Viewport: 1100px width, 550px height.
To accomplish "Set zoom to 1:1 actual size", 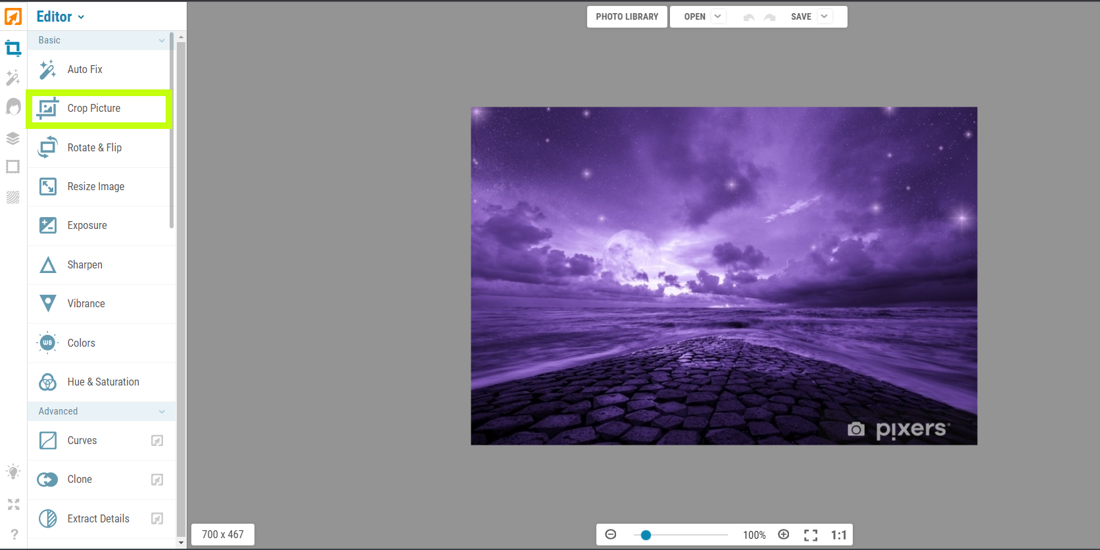I will click(838, 535).
